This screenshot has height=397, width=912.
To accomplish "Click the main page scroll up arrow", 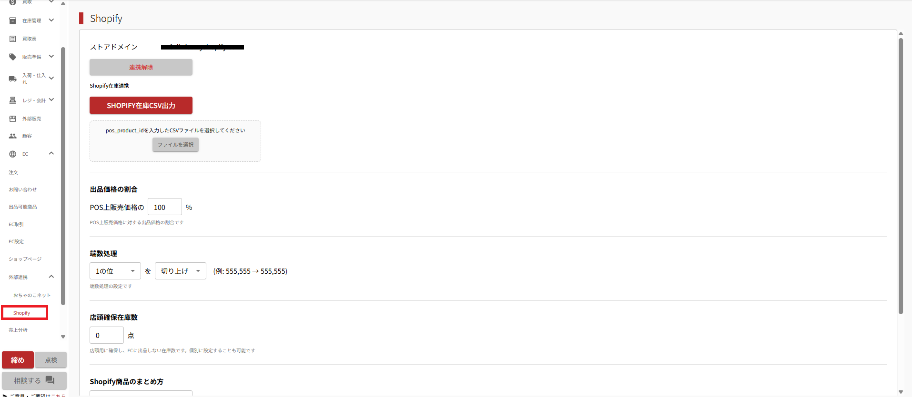I will pyautogui.click(x=901, y=33).
